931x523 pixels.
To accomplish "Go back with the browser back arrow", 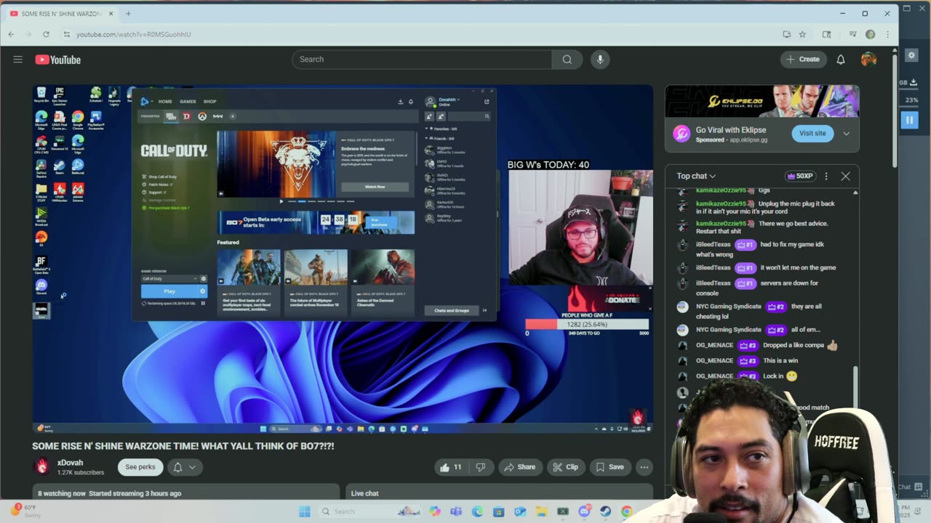I will (x=11, y=34).
